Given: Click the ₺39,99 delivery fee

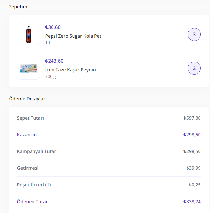Looking at the screenshot, I should tap(193, 168).
